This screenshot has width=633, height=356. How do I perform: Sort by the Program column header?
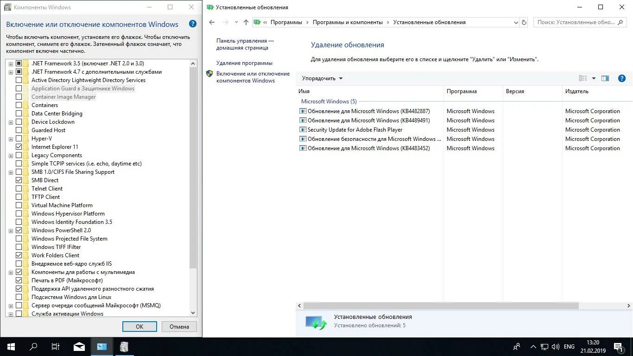(x=473, y=91)
